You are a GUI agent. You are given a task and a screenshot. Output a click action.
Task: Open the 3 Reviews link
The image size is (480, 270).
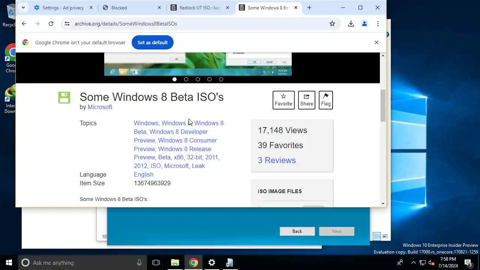click(277, 160)
